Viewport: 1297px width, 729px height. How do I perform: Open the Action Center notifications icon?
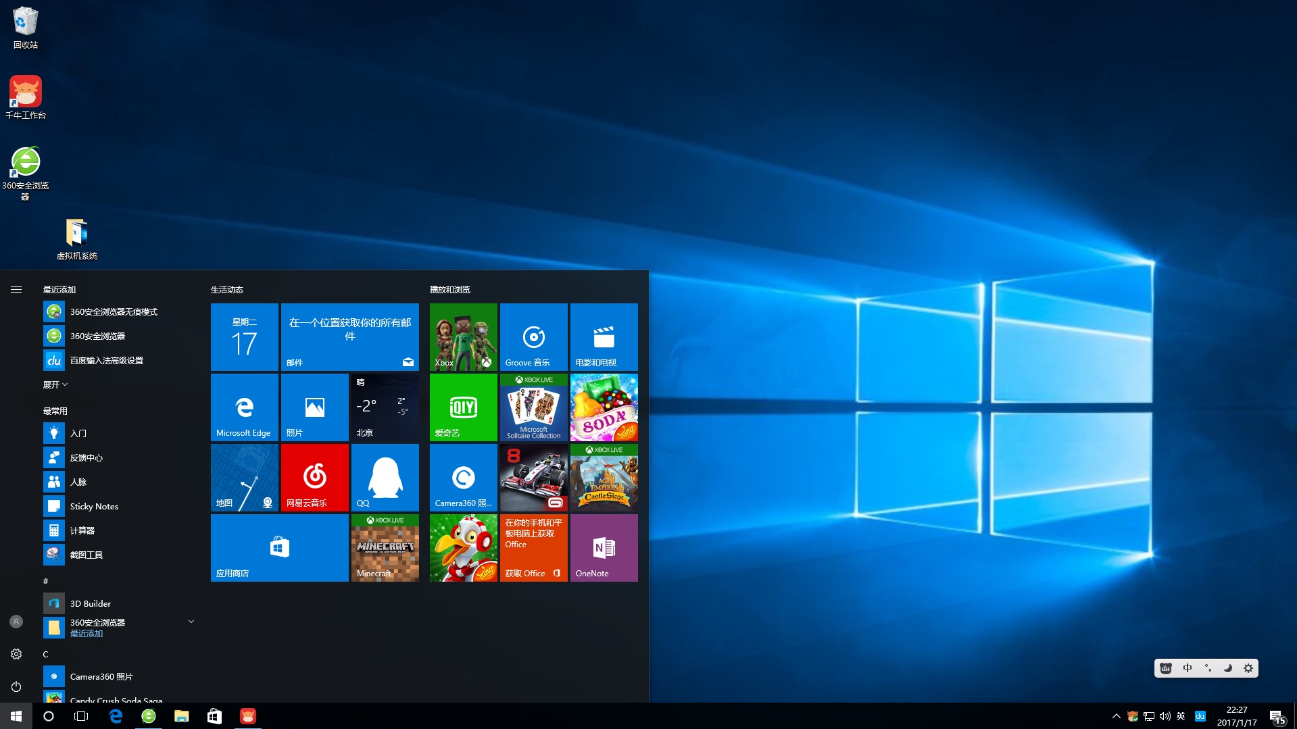(1277, 717)
